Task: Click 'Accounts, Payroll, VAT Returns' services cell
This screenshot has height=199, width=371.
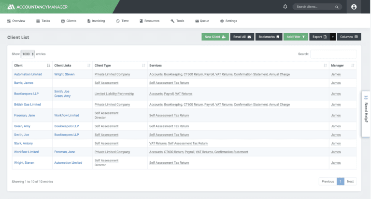Action: [171, 93]
